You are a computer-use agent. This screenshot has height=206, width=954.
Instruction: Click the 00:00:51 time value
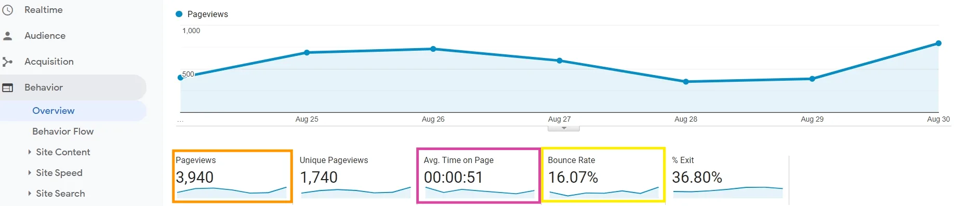point(453,178)
